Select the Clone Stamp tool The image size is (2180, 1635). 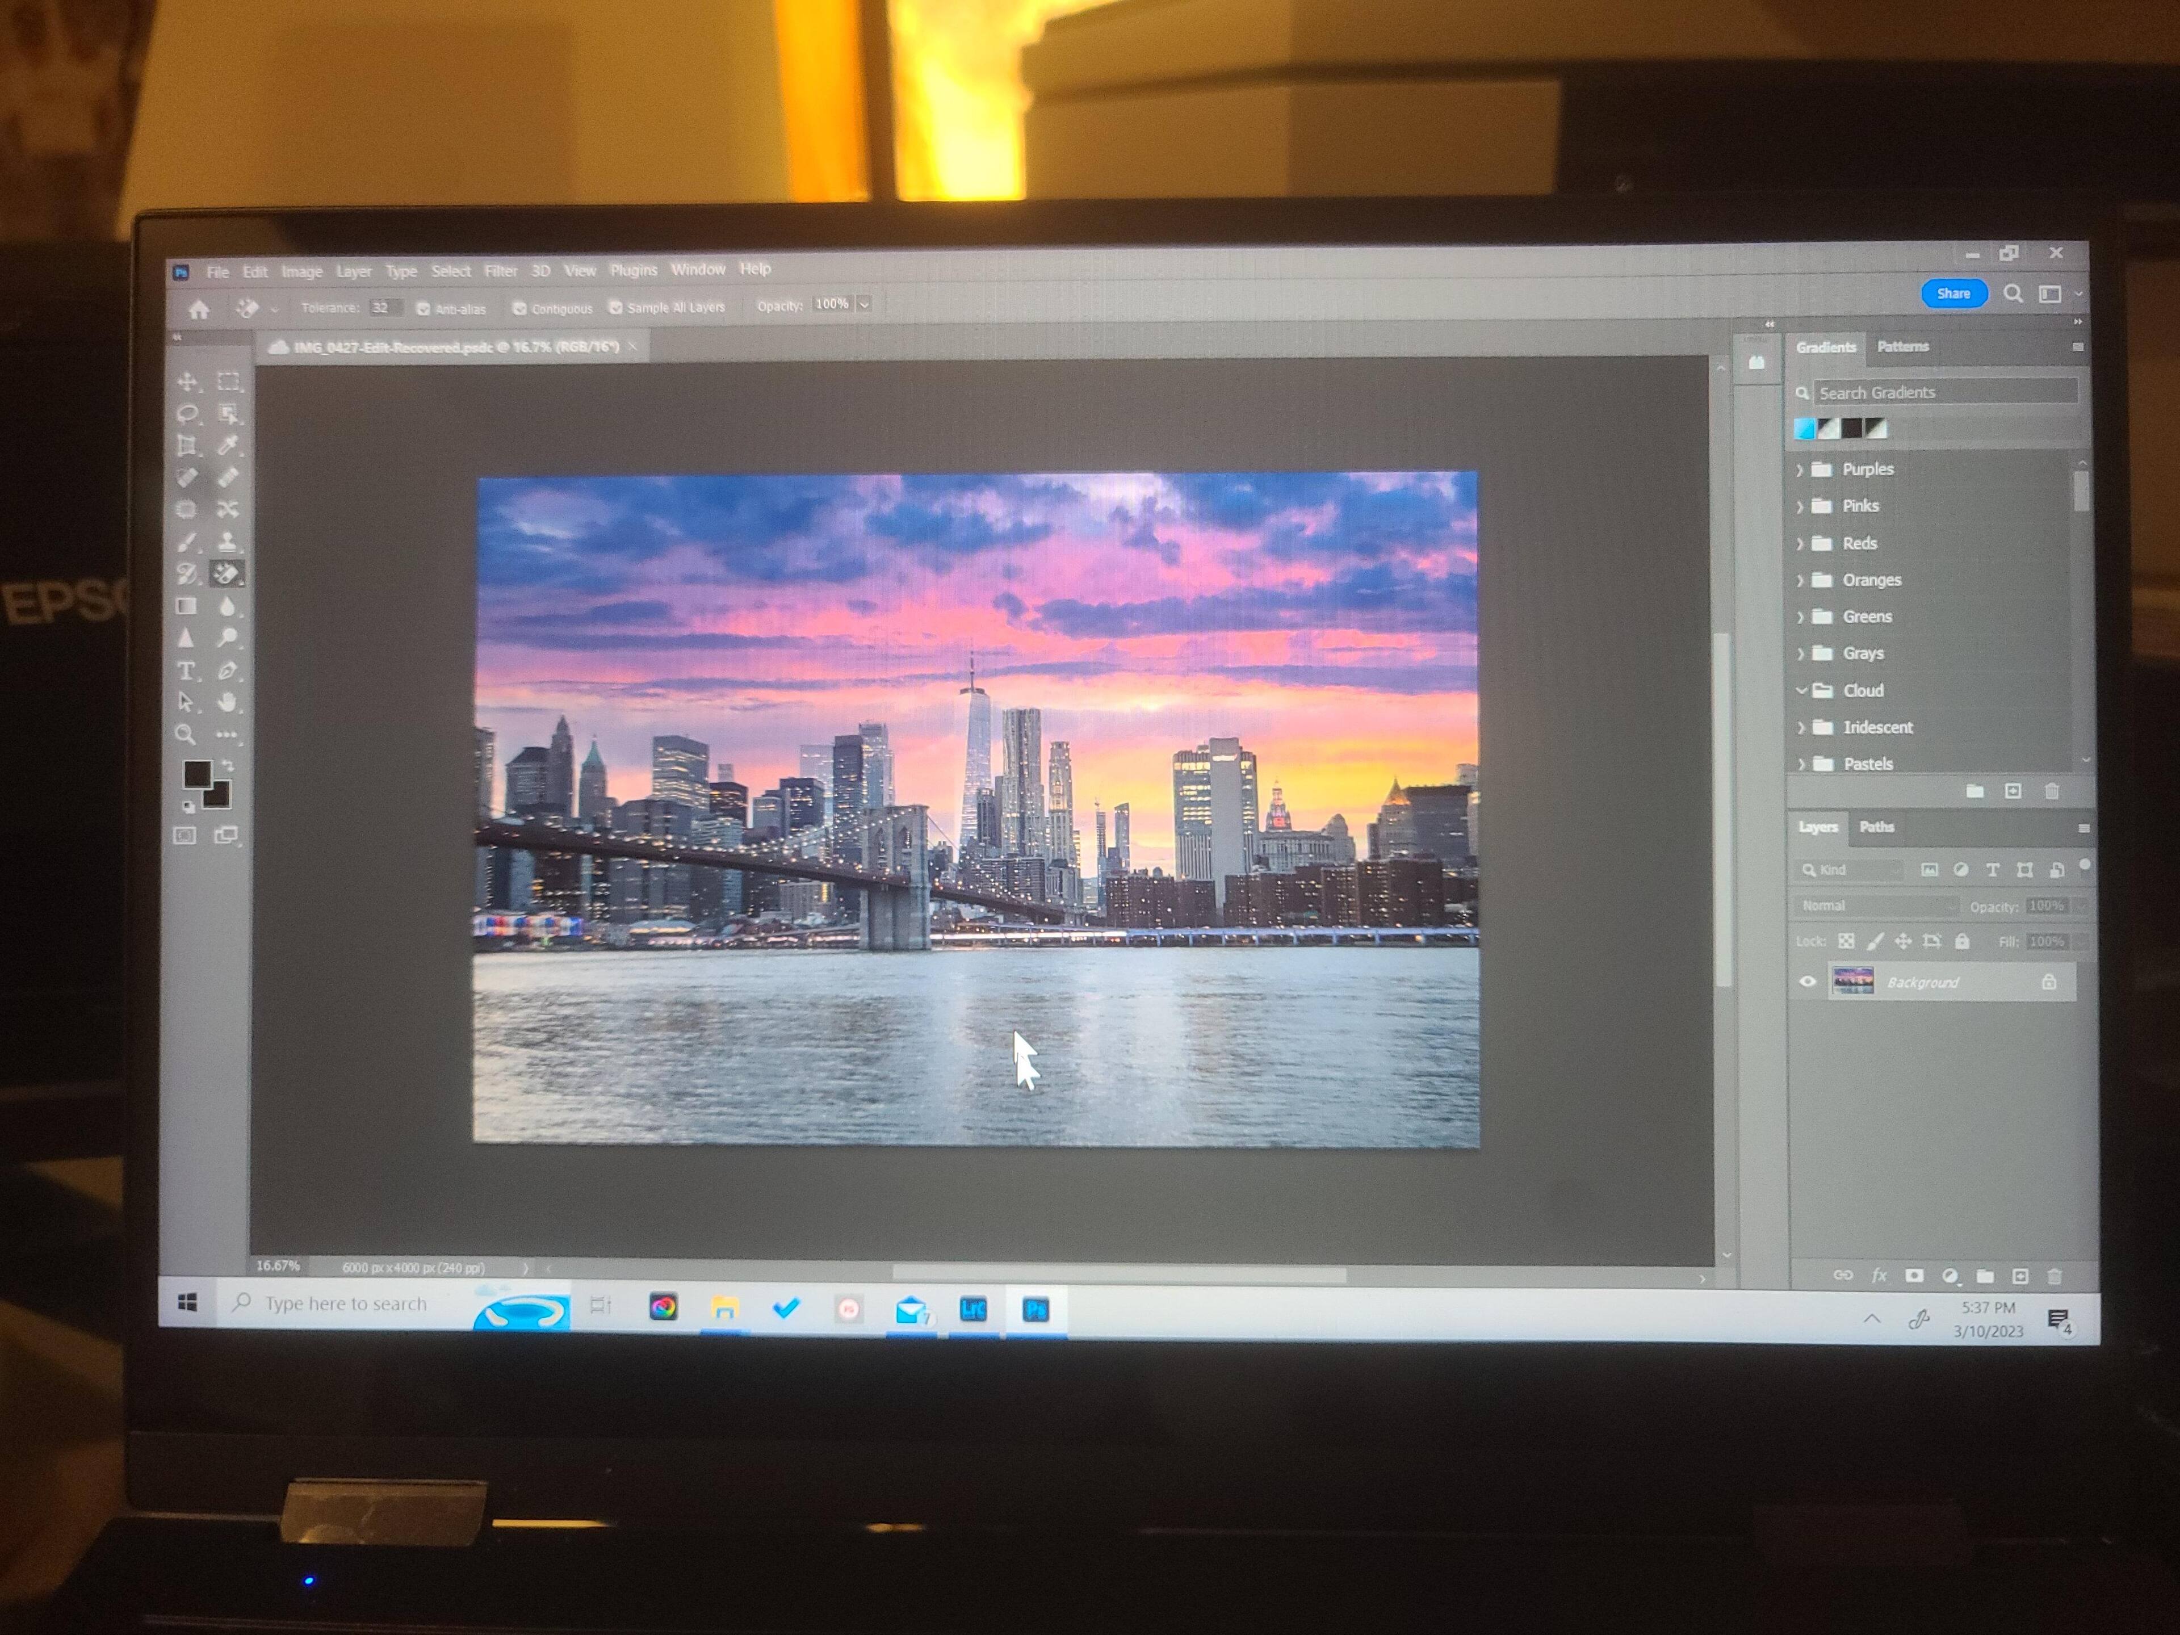228,541
